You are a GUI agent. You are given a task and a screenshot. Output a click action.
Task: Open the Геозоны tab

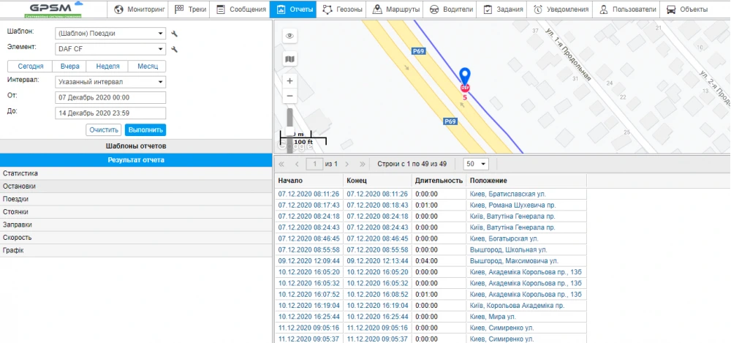[x=341, y=10]
